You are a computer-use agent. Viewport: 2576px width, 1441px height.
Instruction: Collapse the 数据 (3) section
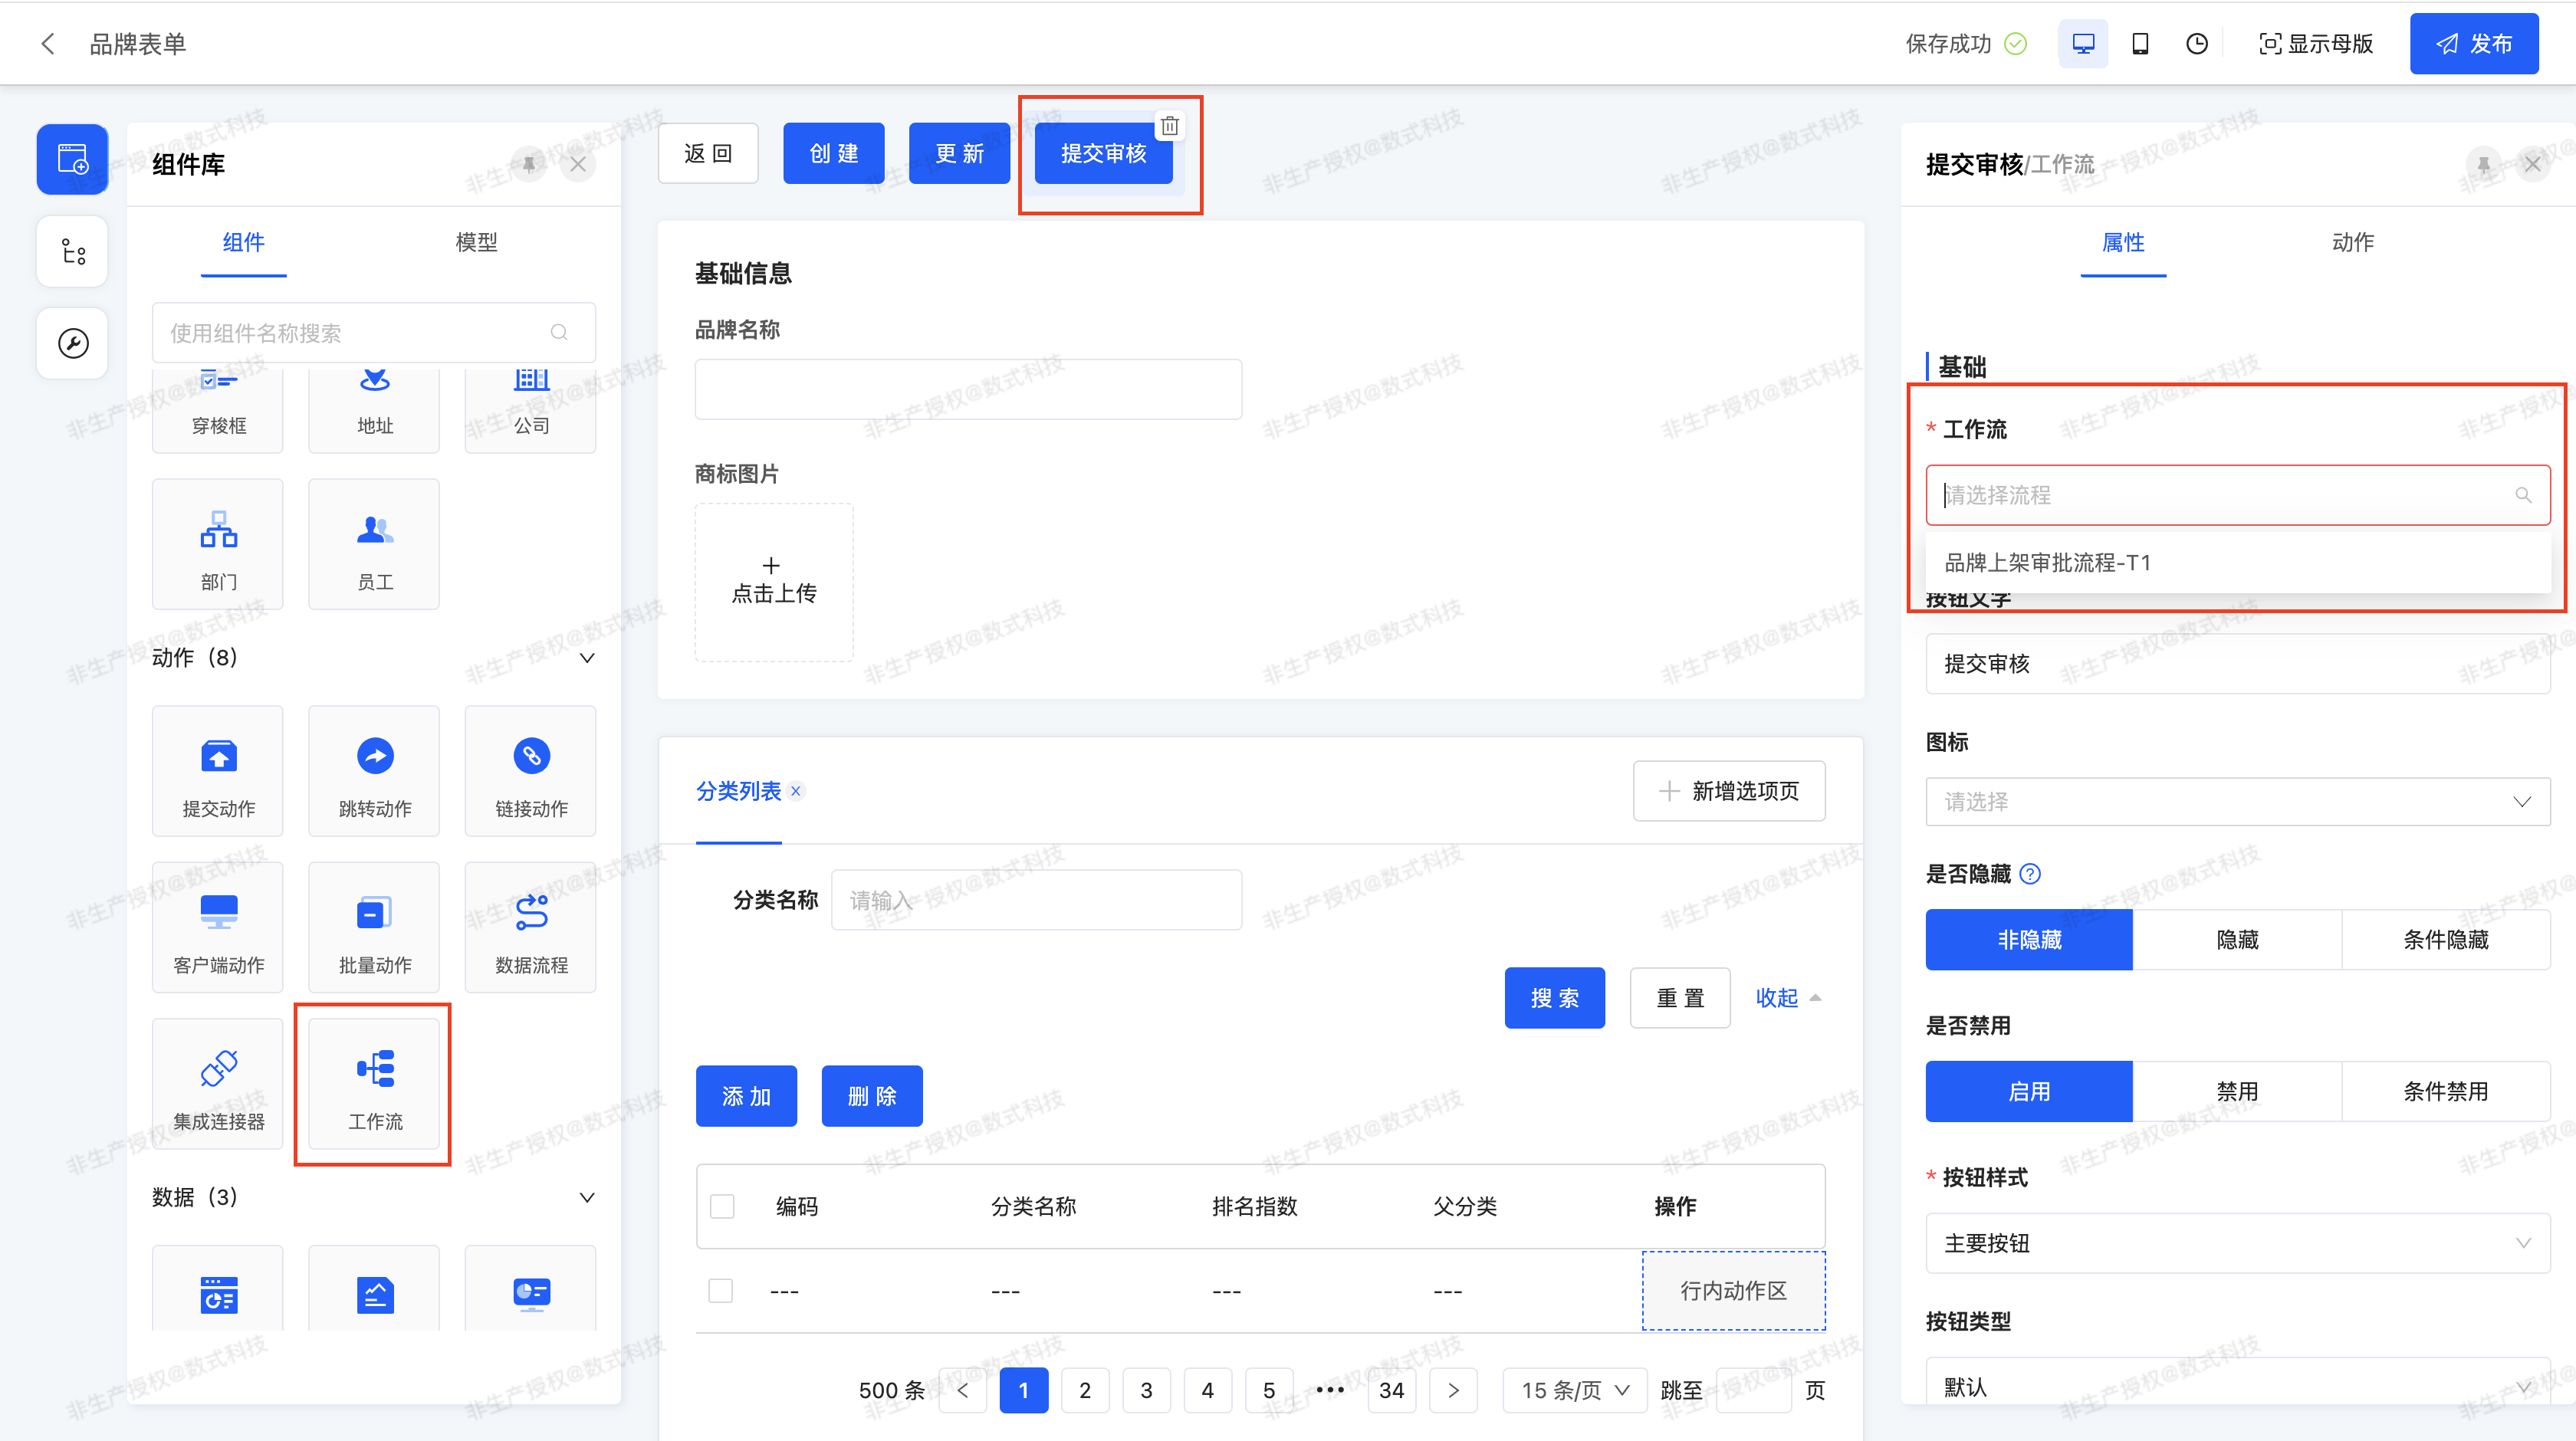coord(587,1197)
